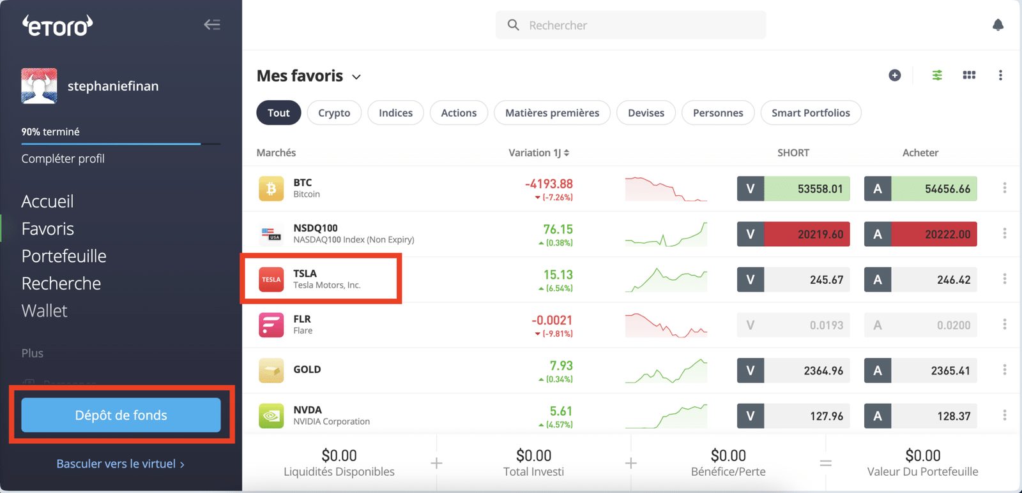
Task: Open more options for the NSDQ100 row
Action: (1005, 233)
